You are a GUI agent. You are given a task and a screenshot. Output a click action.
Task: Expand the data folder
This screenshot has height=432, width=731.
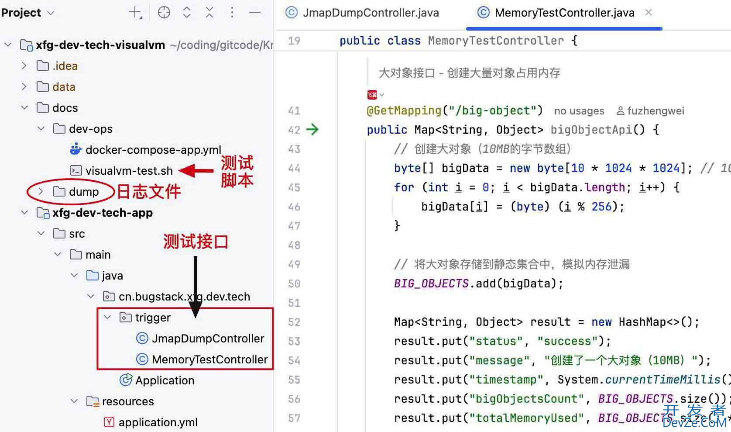pos(24,86)
